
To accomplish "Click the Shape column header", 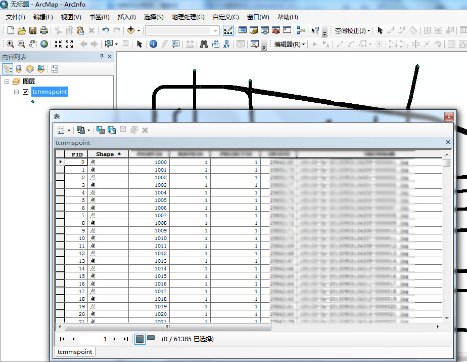I will pos(108,154).
